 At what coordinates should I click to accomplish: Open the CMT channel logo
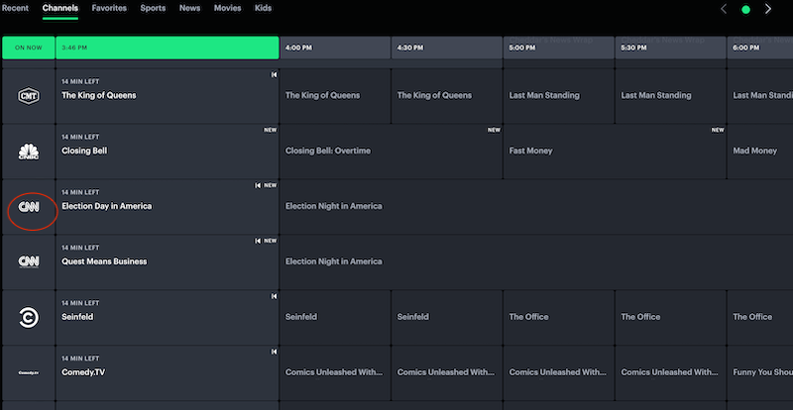click(29, 95)
